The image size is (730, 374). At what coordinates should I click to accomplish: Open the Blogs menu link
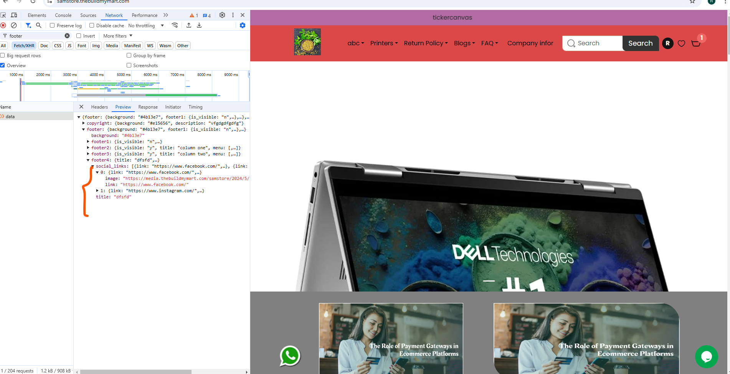464,43
